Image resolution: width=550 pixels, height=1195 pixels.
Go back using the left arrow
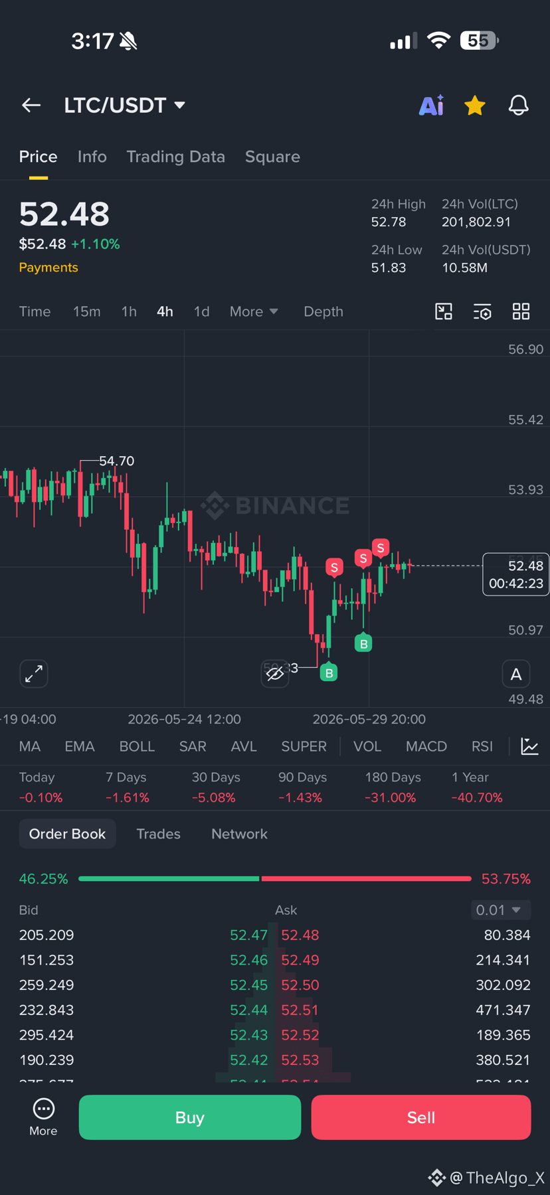tap(31, 105)
